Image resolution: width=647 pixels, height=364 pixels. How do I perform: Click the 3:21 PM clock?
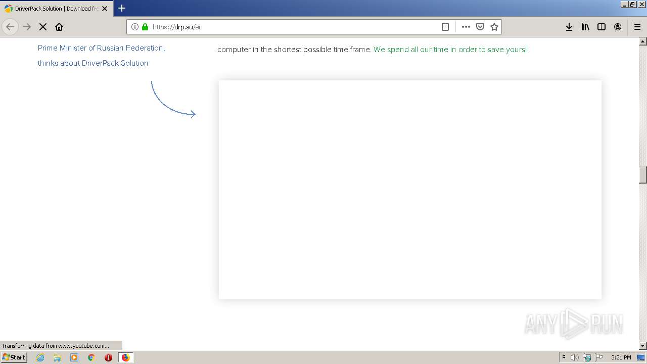pos(621,357)
